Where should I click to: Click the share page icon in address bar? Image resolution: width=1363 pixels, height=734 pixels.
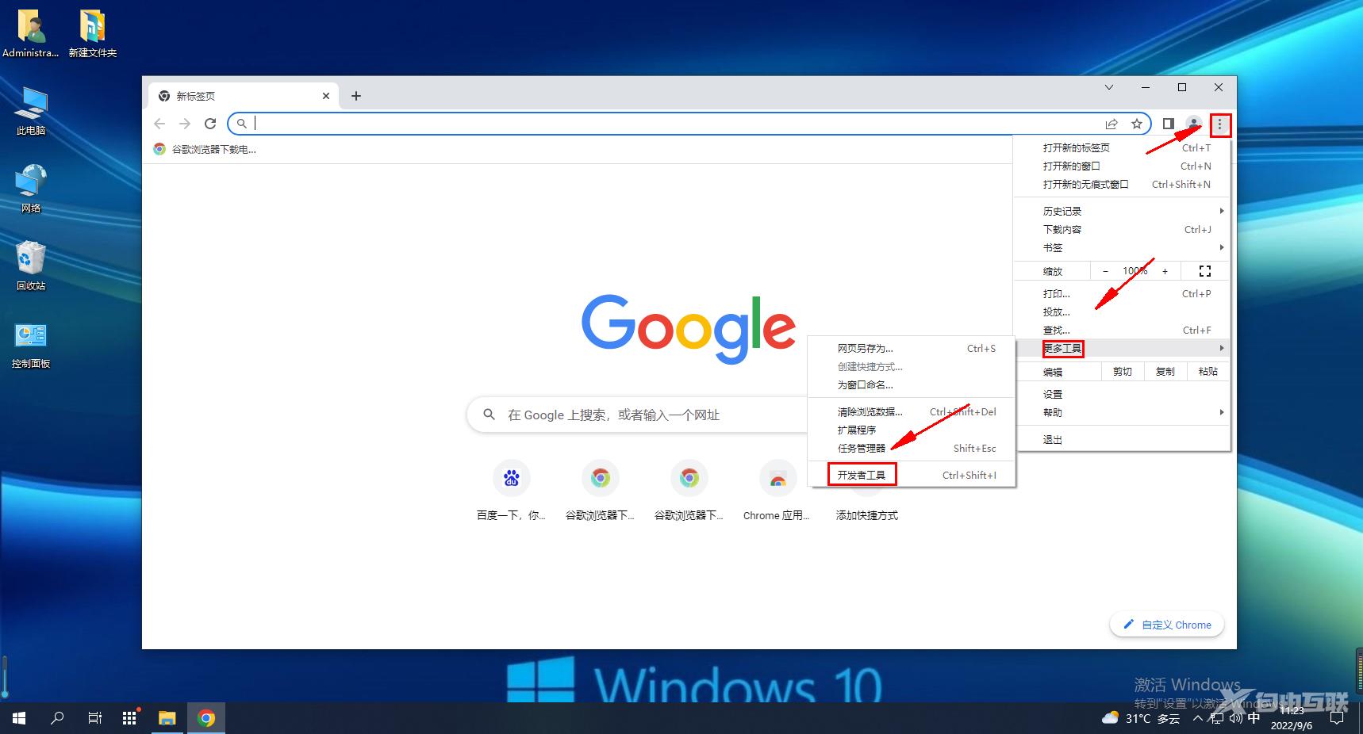[1112, 124]
